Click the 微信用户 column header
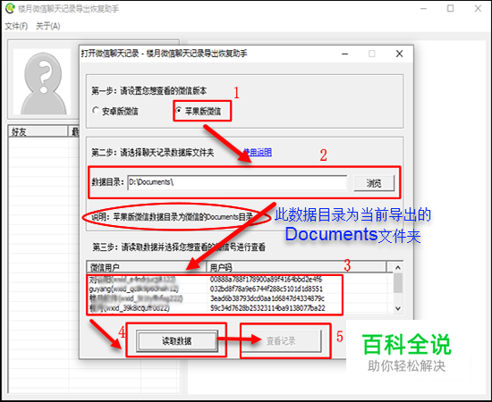Image resolution: width=492 pixels, height=402 pixels. 146,267
